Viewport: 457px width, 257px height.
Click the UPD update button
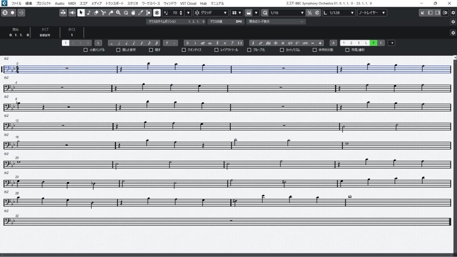coord(305,43)
